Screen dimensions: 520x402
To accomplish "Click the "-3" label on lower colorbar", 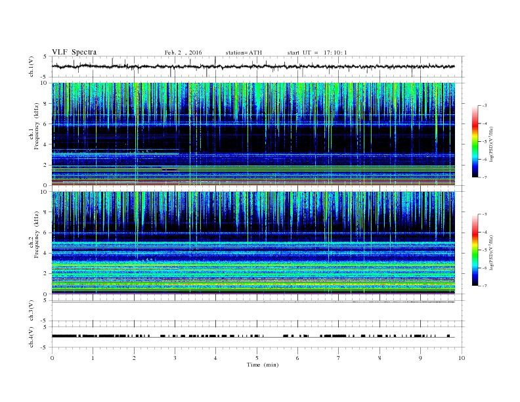I will [x=485, y=214].
